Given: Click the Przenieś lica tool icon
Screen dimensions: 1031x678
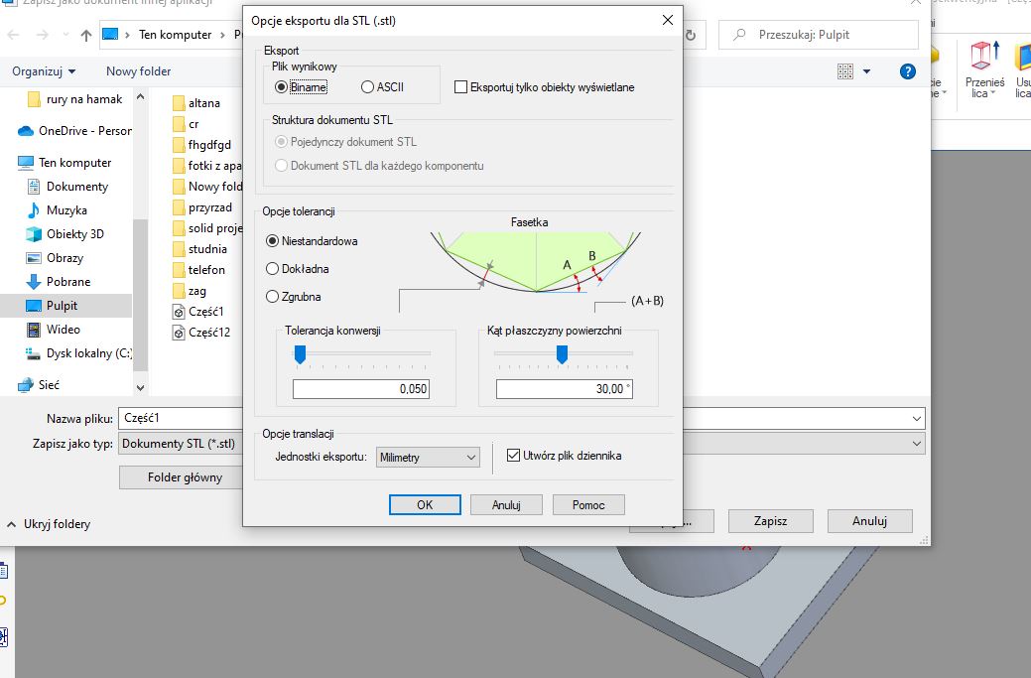Looking at the screenshot, I should (x=985, y=58).
